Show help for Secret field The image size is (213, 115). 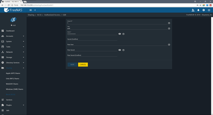pos(123,34)
